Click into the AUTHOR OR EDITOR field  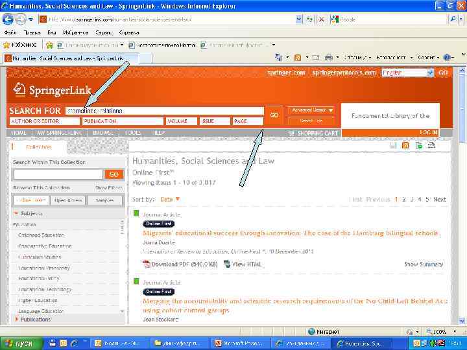45,121
